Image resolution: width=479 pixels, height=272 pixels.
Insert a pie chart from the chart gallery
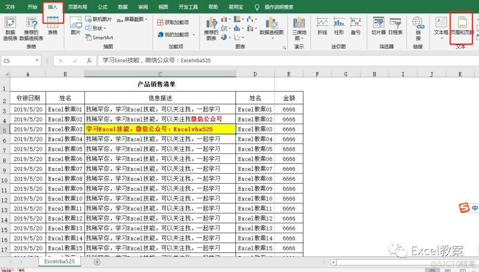click(x=224, y=37)
